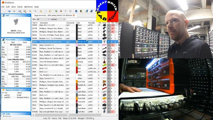Select the sw0151 IG-88 set row
The height and width of the screenshot is (120, 213).
[x=16, y=95]
